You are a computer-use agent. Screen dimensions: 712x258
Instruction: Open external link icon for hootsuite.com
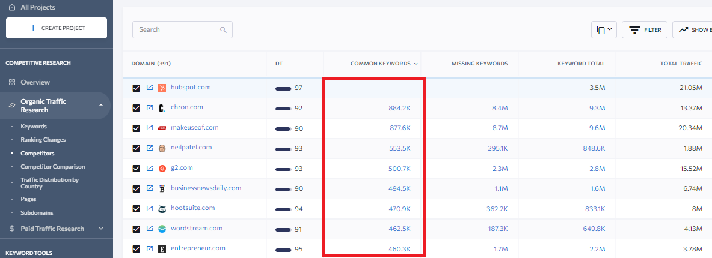tap(149, 209)
